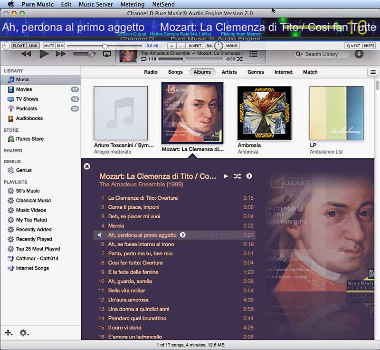This screenshot has height=350, width=380.
Task: Toggle the DIM button
Action: point(60,46)
